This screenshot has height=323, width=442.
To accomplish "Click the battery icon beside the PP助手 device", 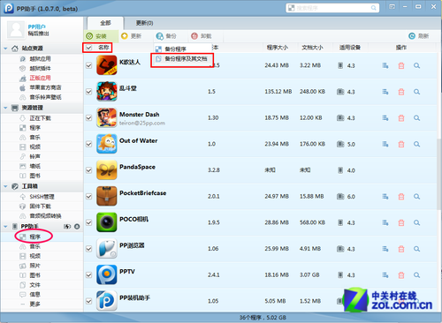I will click(x=67, y=226).
